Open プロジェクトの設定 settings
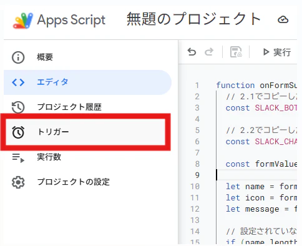This screenshot has height=246, width=302. pyautogui.click(x=87, y=182)
